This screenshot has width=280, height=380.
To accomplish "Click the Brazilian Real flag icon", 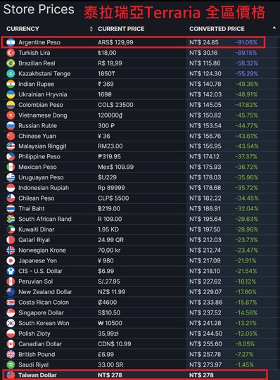I will point(11,63).
